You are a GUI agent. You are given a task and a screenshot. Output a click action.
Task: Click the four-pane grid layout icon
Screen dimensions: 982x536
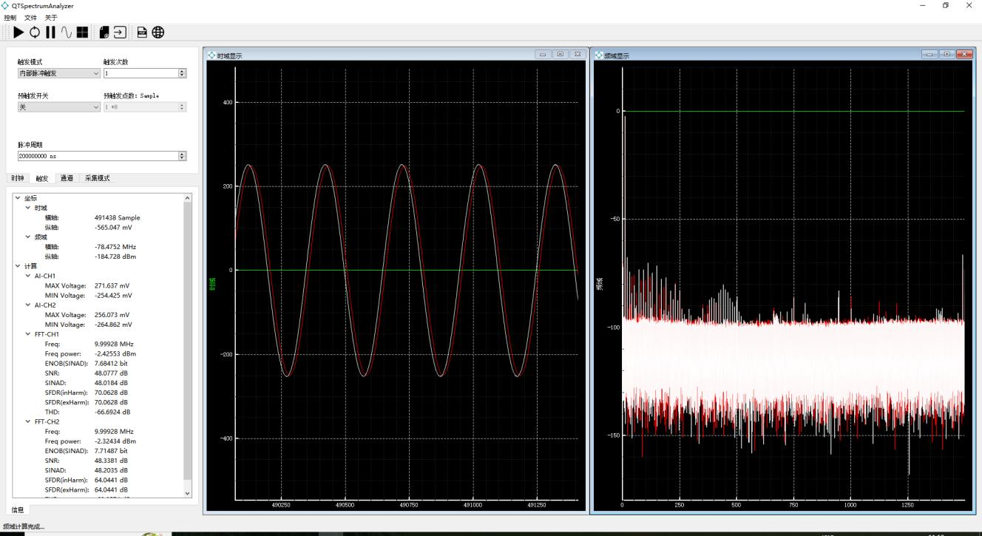(x=82, y=32)
